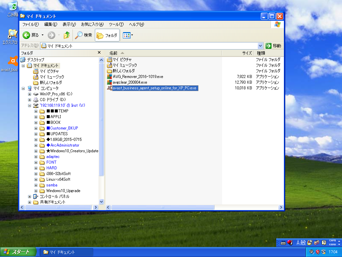This screenshot has height=257, width=342.
Task: Select 共有ドキュメント in folder tree
Action: (49, 202)
